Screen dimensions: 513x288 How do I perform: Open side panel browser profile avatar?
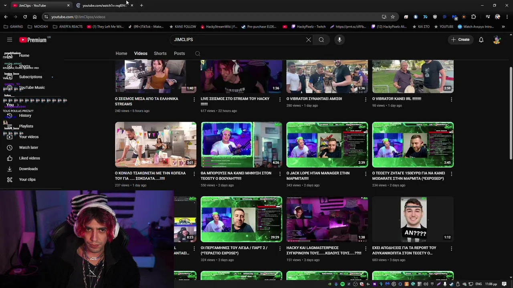(497, 17)
